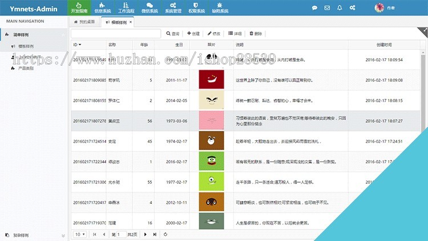Open the gray-green thumbnail in row 201602171719370

coord(211,222)
